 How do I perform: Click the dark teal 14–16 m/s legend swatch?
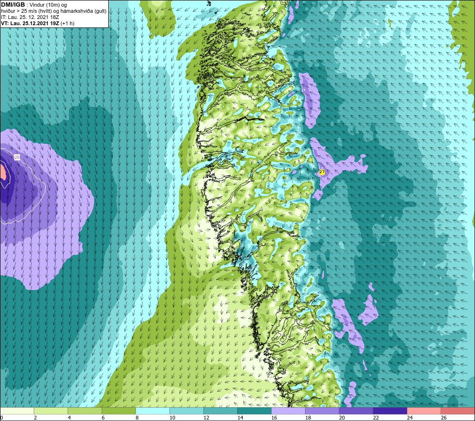click(255, 411)
